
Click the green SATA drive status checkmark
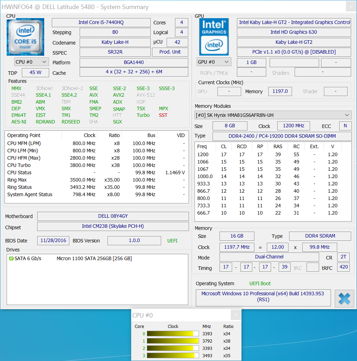(x=11, y=258)
